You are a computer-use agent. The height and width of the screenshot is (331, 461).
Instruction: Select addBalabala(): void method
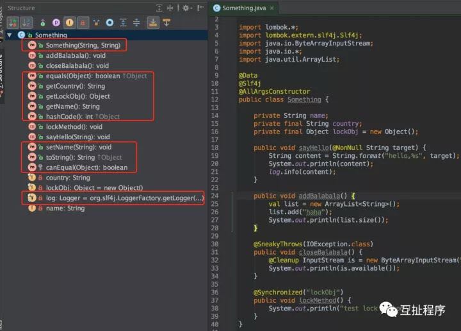76,55
